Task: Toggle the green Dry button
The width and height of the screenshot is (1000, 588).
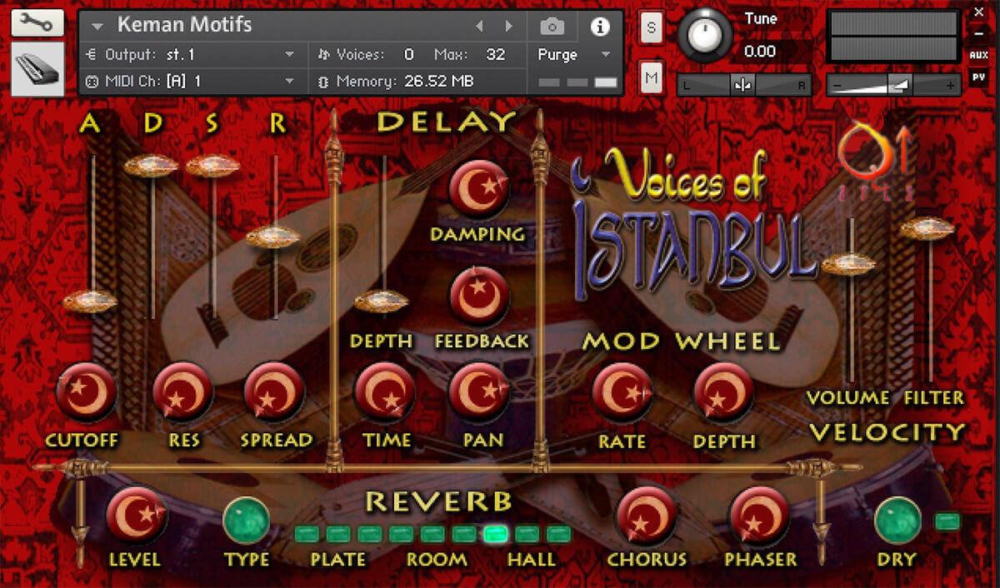Action: click(x=897, y=520)
